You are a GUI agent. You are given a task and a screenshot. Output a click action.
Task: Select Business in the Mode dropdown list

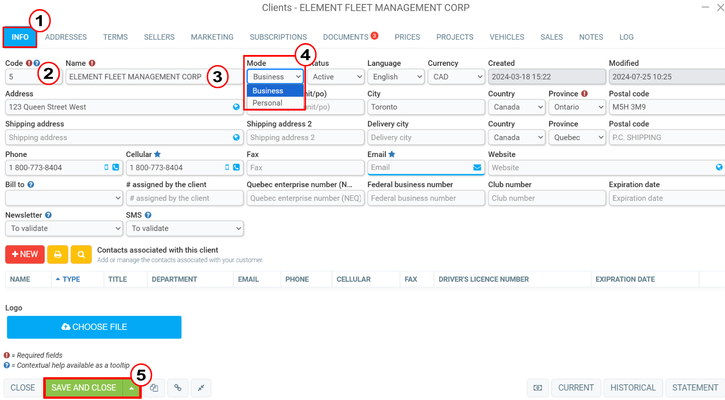(276, 91)
